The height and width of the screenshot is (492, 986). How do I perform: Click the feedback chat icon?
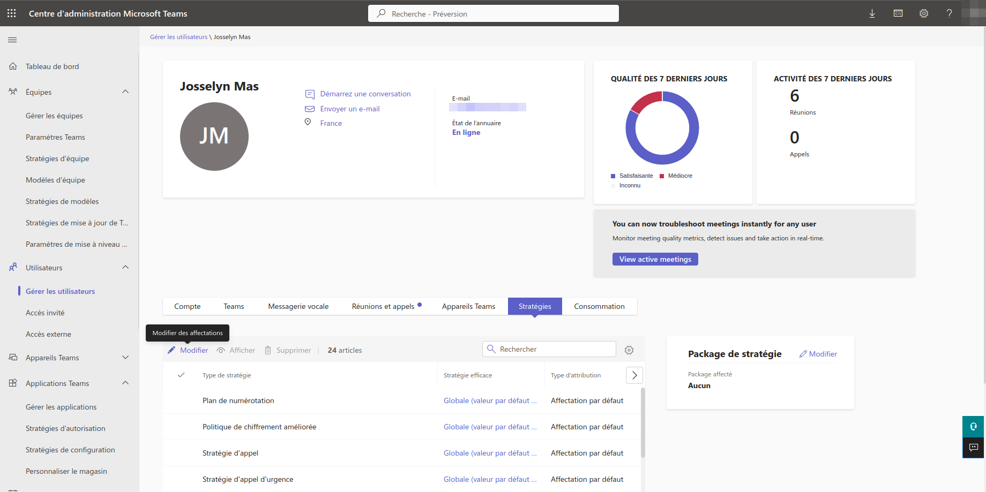[973, 448]
